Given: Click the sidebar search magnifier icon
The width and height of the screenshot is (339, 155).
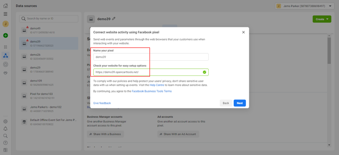Looking at the screenshot, I should coord(6,136).
